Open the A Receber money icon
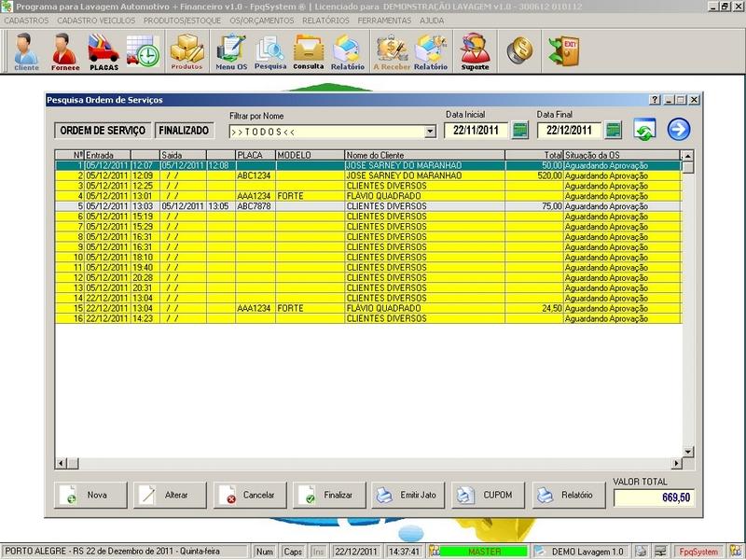This screenshot has height=560, width=746. [x=392, y=51]
